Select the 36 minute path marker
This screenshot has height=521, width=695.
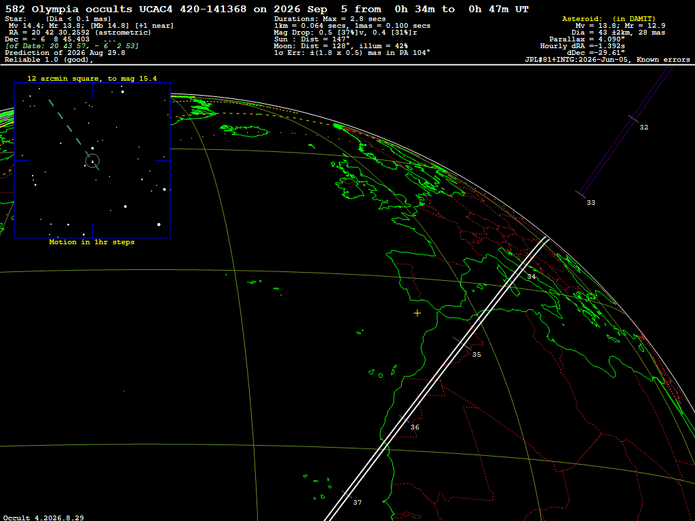click(415, 427)
